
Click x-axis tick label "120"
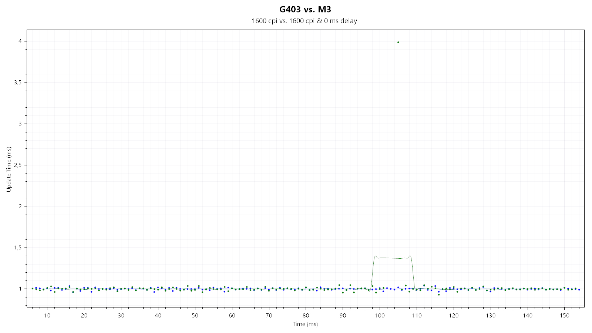pyautogui.click(x=454, y=315)
